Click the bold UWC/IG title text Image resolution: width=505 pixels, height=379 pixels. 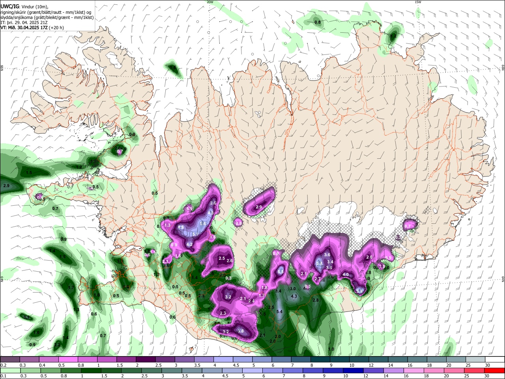[9, 6]
